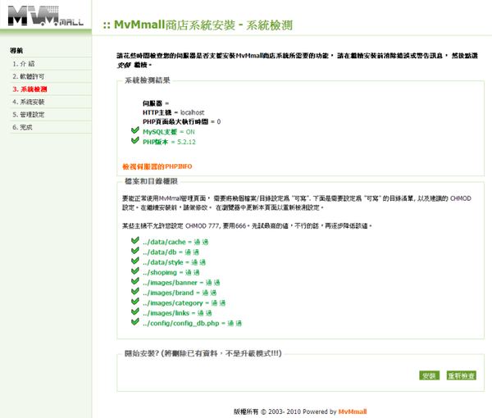Click the checkmark next to ../data/db
This screenshot has width=492, height=418.
pos(135,250)
